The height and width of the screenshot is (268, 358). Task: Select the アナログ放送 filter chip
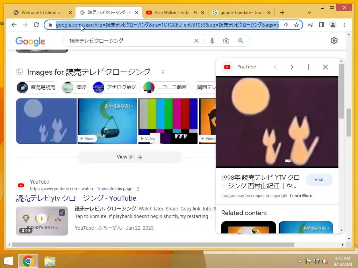(x=116, y=88)
